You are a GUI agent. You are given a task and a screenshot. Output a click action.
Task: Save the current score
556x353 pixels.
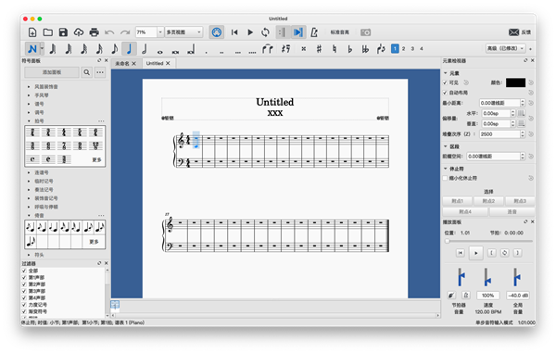click(63, 32)
